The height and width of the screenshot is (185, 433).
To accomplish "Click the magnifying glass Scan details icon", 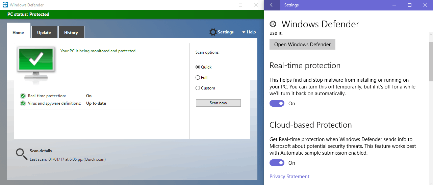I will 22,154.
